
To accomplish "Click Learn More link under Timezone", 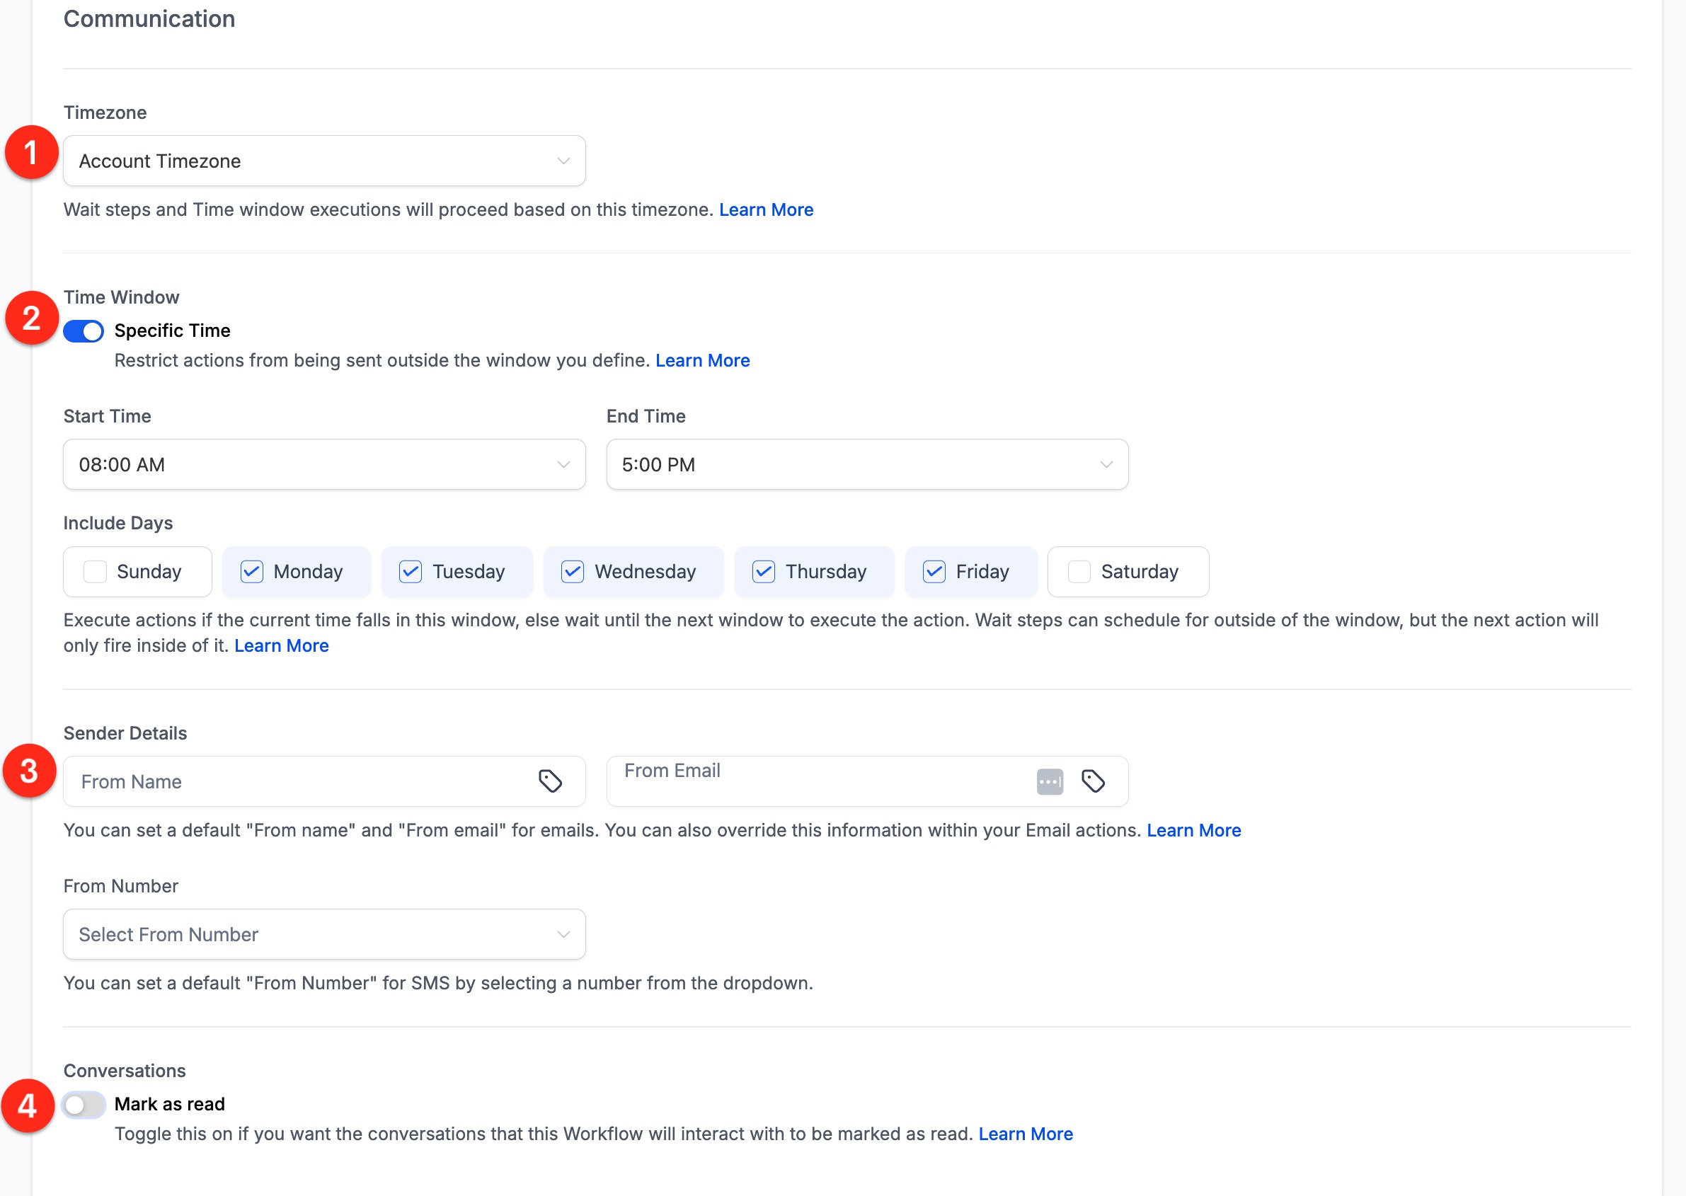I will point(766,210).
